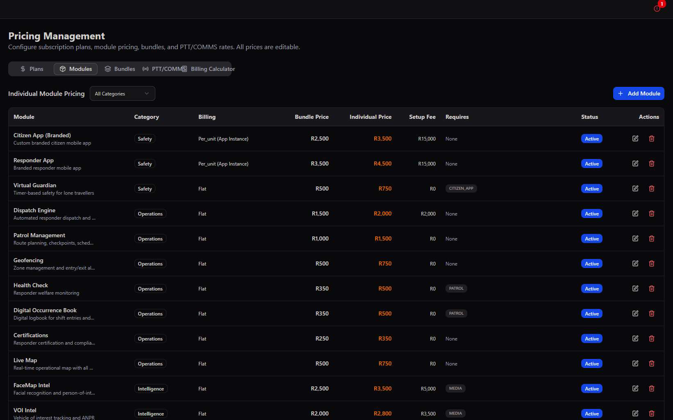This screenshot has height=420, width=673.
Task: Edit the Health Check module
Action: pos(635,288)
